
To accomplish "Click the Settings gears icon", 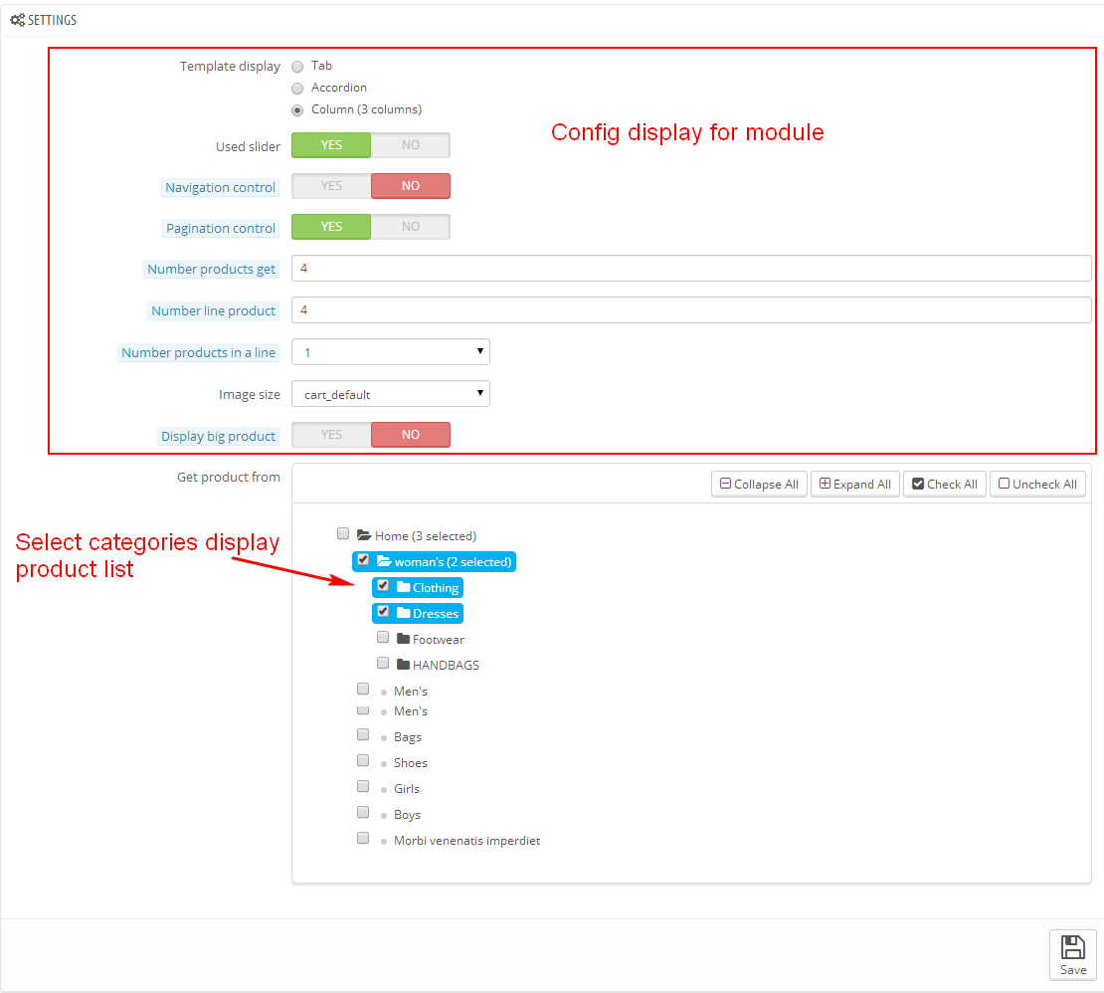I will 17,20.
